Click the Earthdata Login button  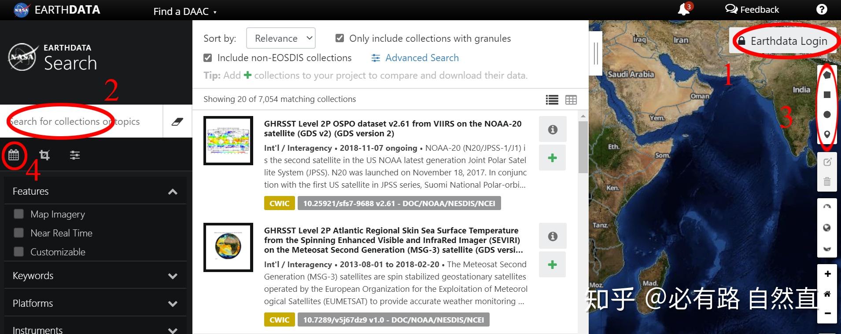click(783, 41)
